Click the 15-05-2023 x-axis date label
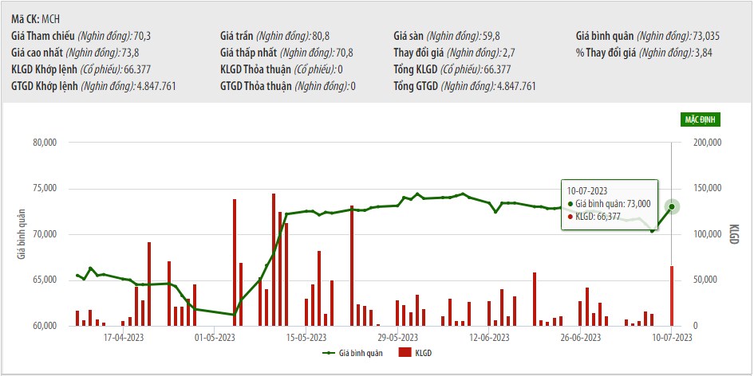 click(306, 338)
